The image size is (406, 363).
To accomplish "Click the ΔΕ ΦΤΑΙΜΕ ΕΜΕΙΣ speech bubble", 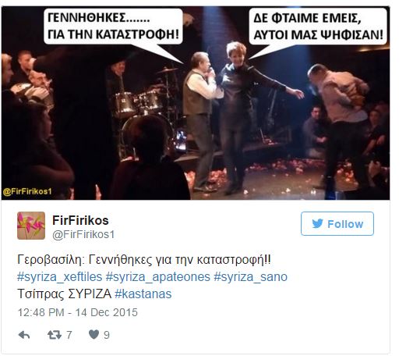I will (318, 27).
